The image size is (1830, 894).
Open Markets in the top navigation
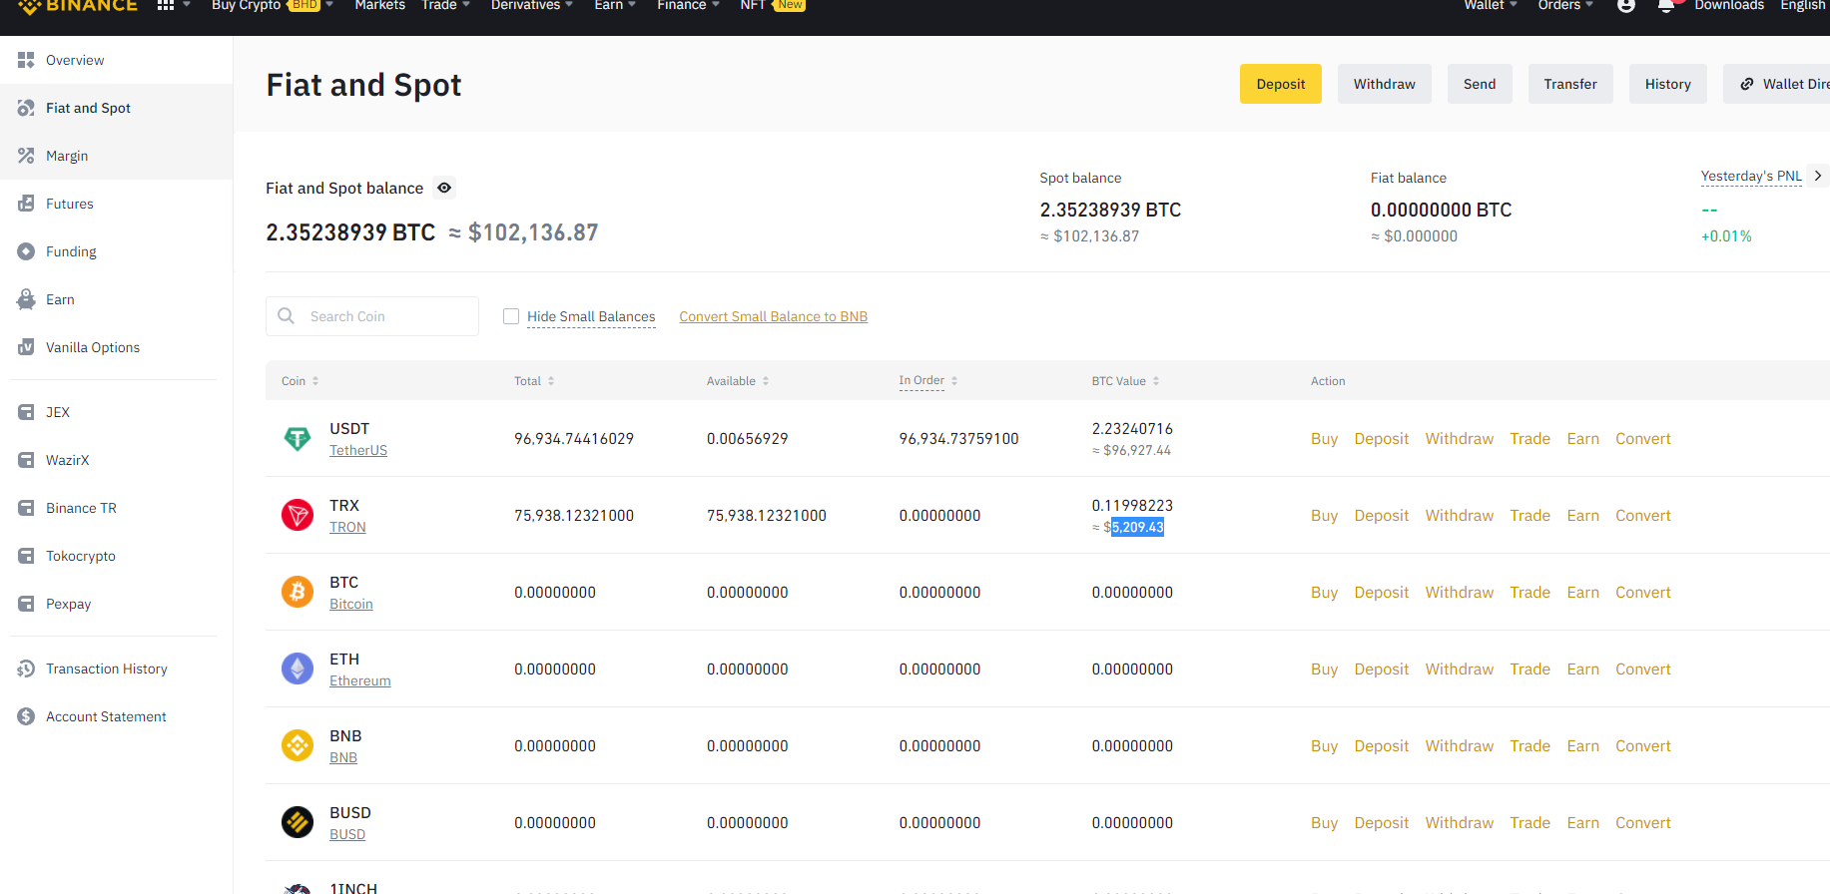(380, 5)
